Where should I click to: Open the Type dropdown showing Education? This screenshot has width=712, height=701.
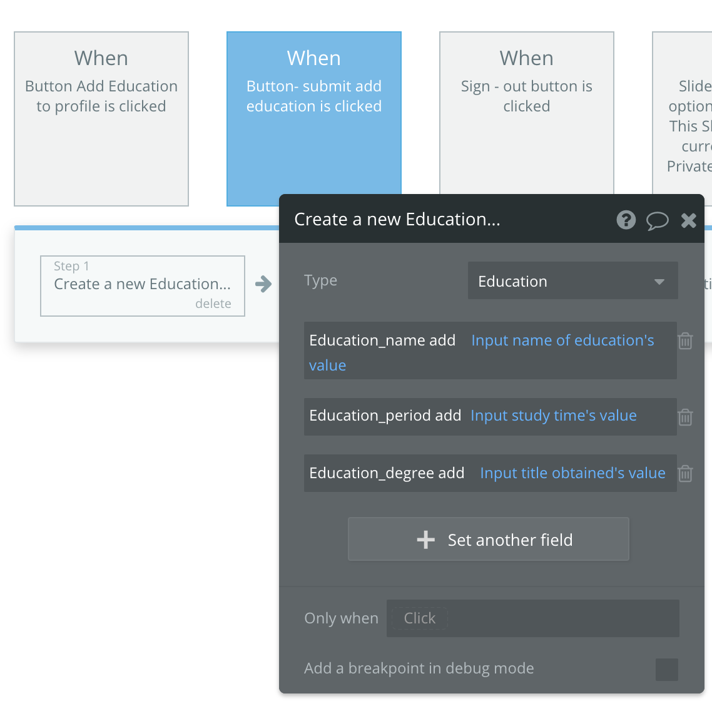[x=563, y=281]
